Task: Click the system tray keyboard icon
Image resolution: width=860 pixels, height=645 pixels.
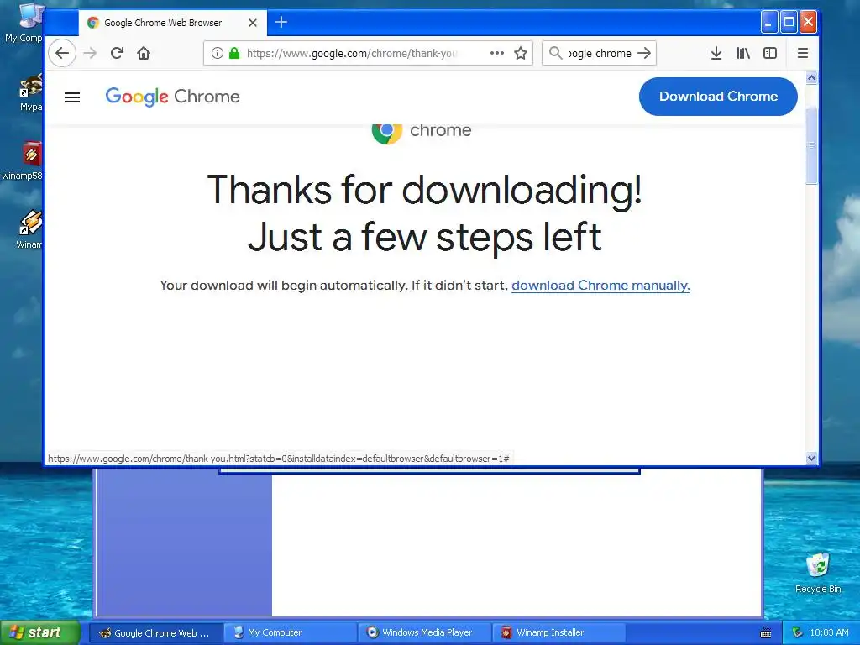Action: coord(766,633)
